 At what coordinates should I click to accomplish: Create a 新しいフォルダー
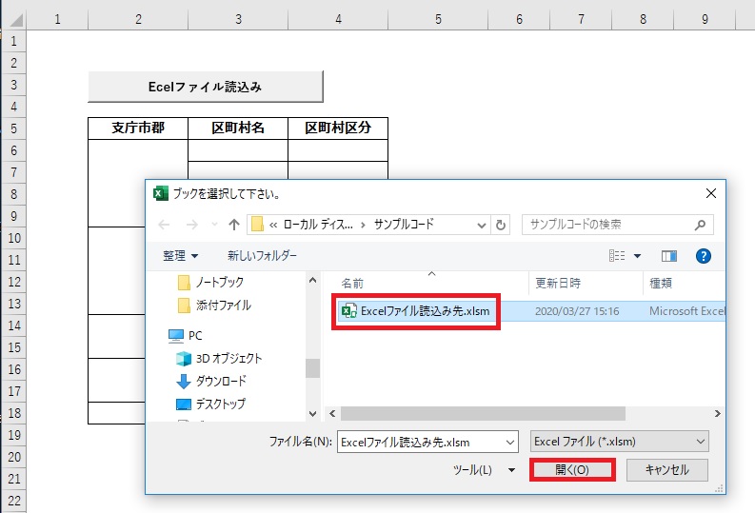[263, 255]
